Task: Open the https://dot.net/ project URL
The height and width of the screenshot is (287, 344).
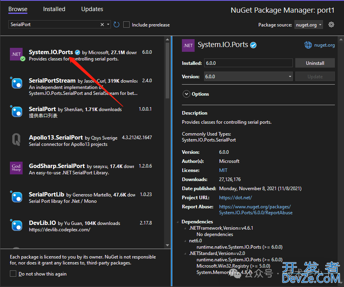Action: click(x=235, y=198)
